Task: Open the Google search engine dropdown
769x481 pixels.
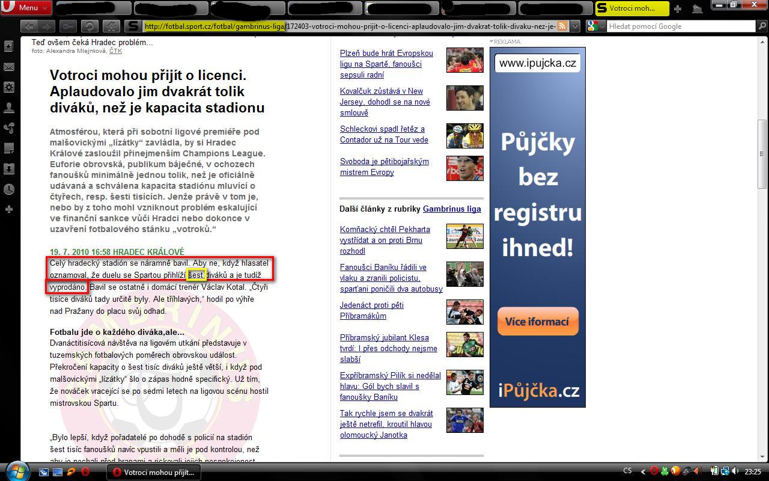Action: coord(595,26)
